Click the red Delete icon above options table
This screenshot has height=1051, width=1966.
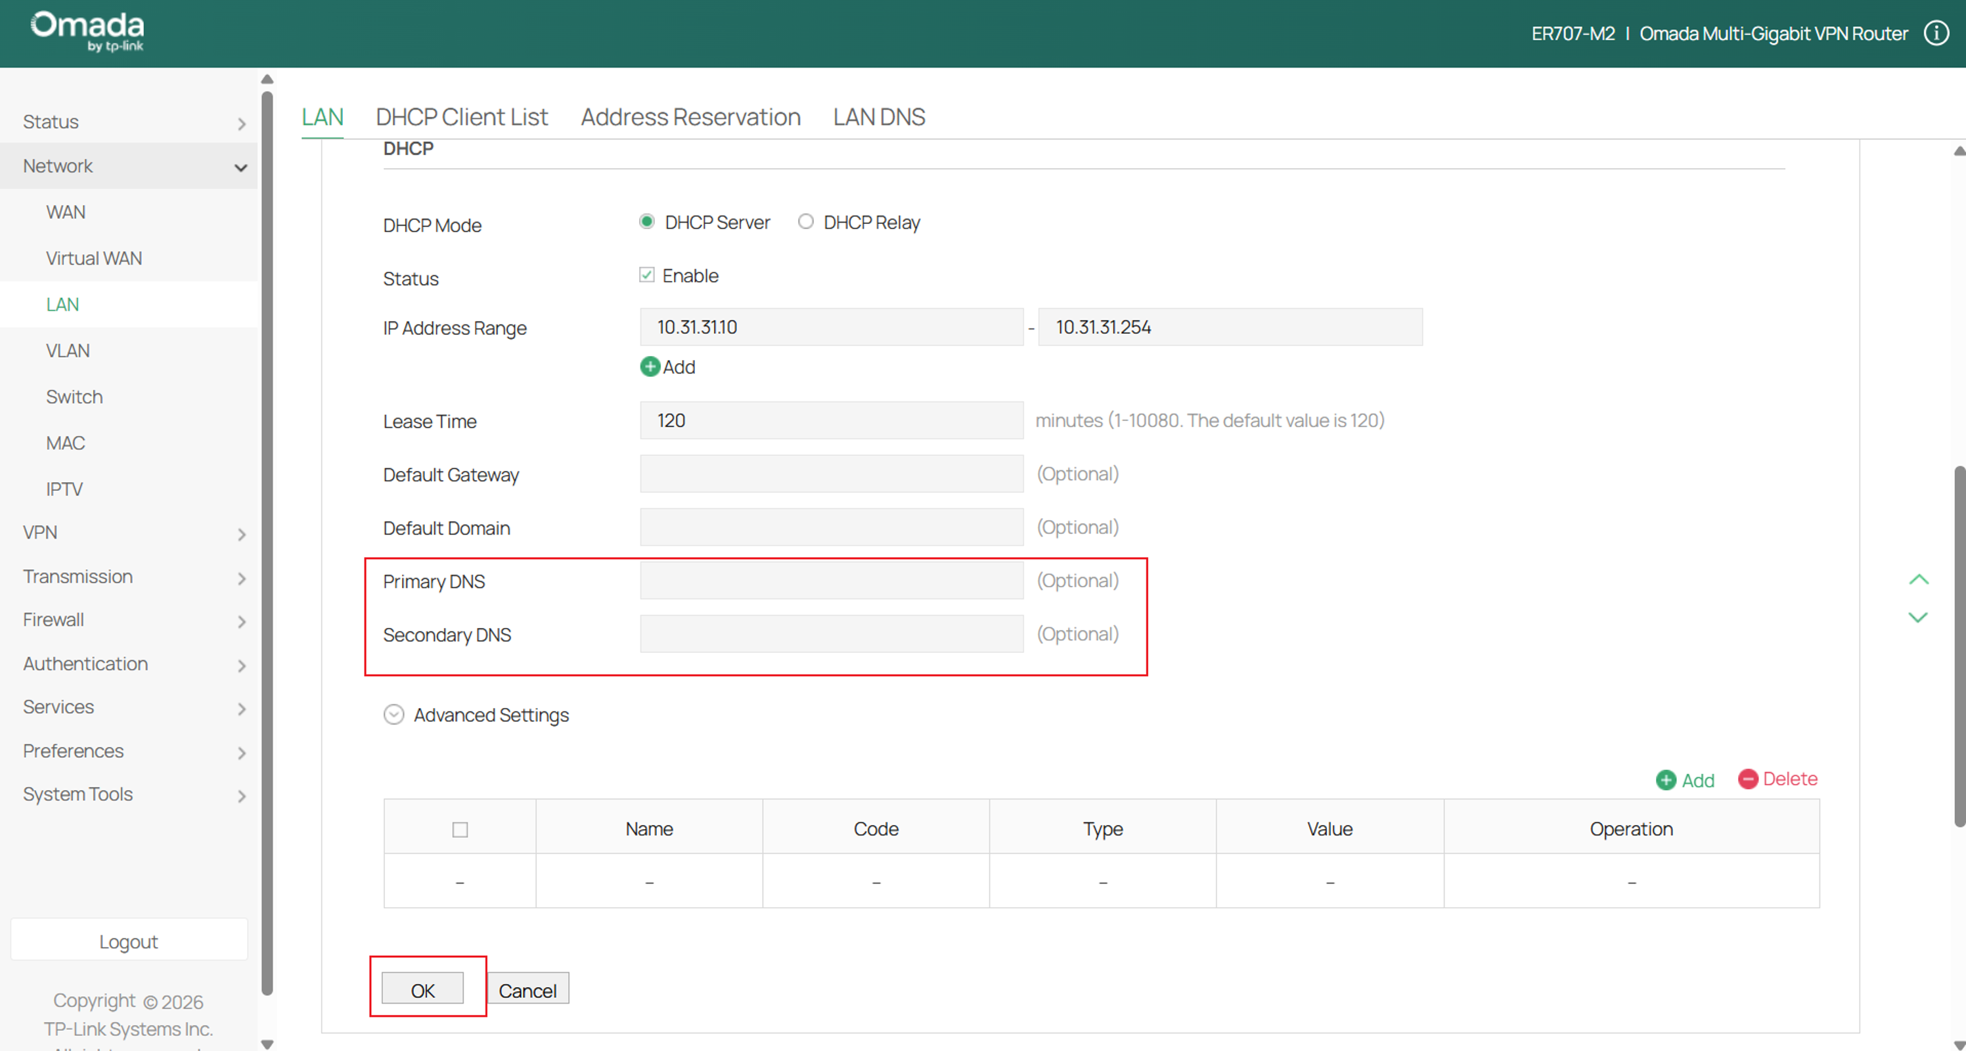click(1748, 778)
